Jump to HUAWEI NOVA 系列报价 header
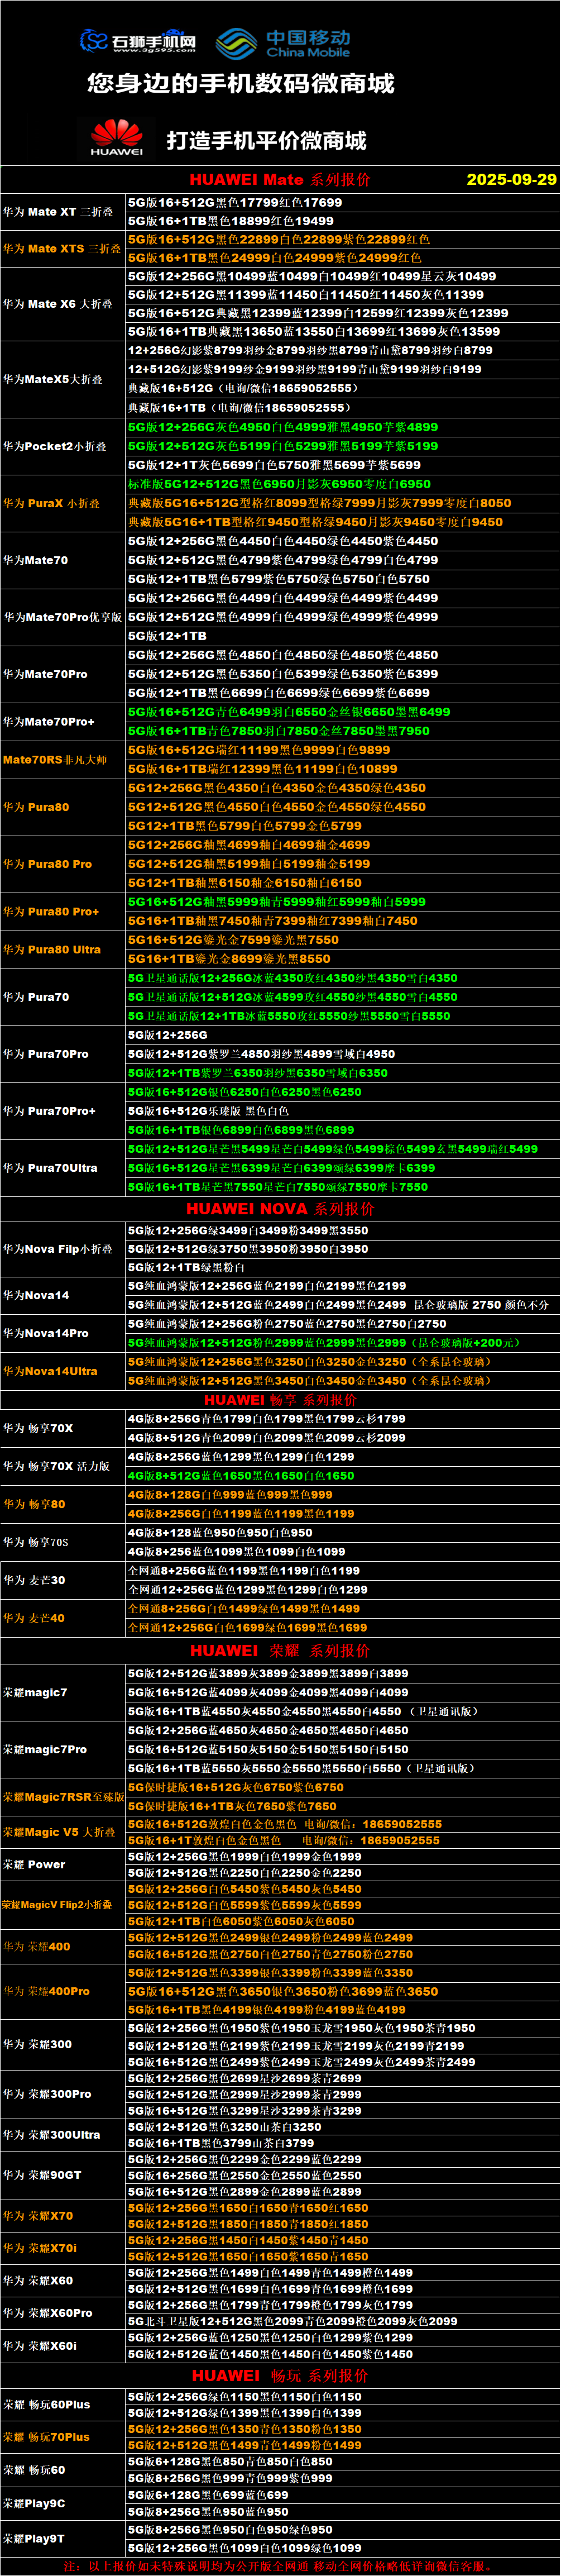The height and width of the screenshot is (2576, 561). coord(279,1209)
